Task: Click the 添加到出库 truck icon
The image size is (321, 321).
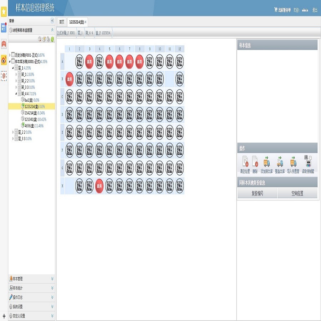Action: tap(266, 162)
